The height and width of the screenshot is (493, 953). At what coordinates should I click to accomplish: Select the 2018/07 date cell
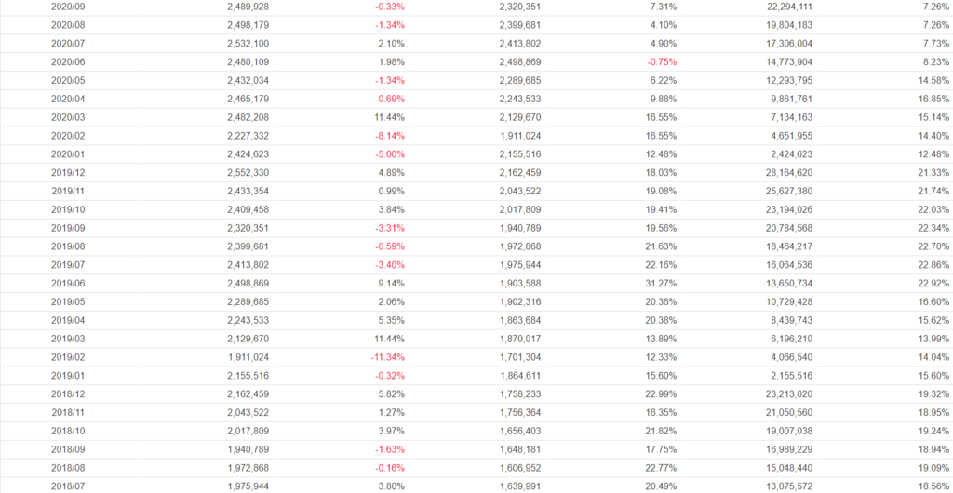pos(67,486)
